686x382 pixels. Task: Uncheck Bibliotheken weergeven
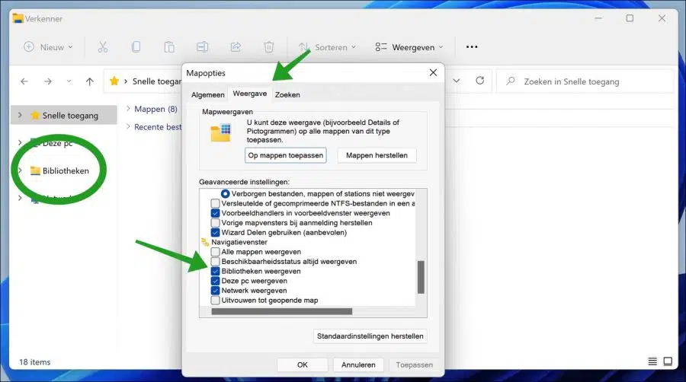(215, 271)
